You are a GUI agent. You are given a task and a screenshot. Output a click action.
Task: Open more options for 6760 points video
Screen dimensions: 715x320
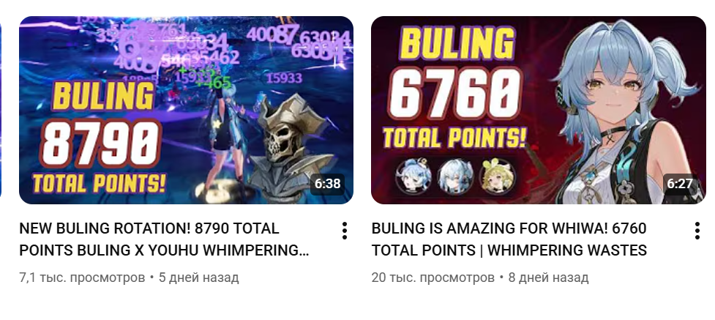coord(697,231)
